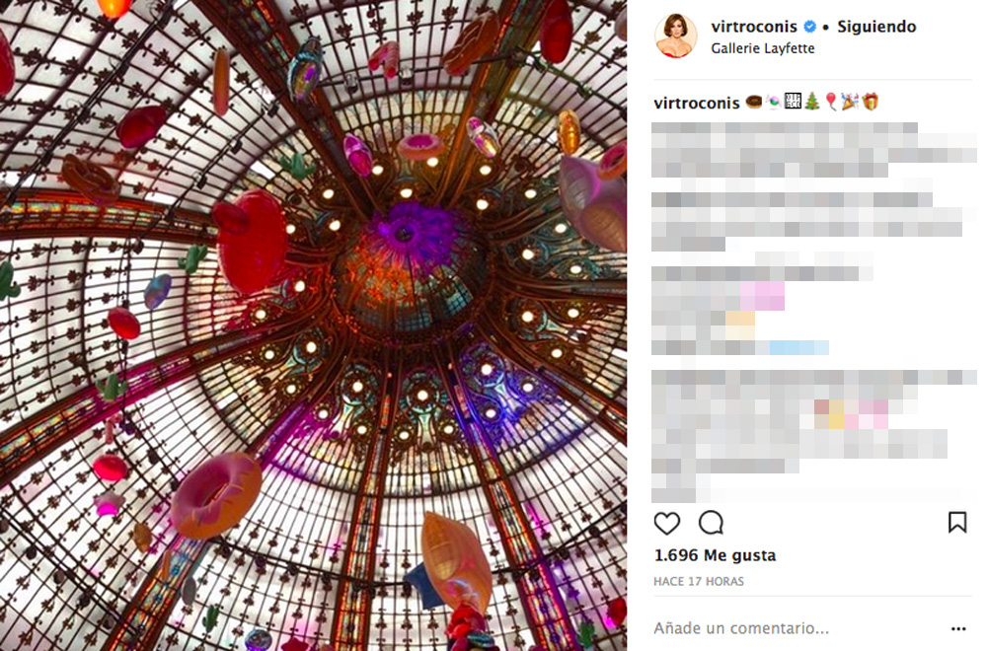Open the virtroconis username in the header

[x=753, y=27]
